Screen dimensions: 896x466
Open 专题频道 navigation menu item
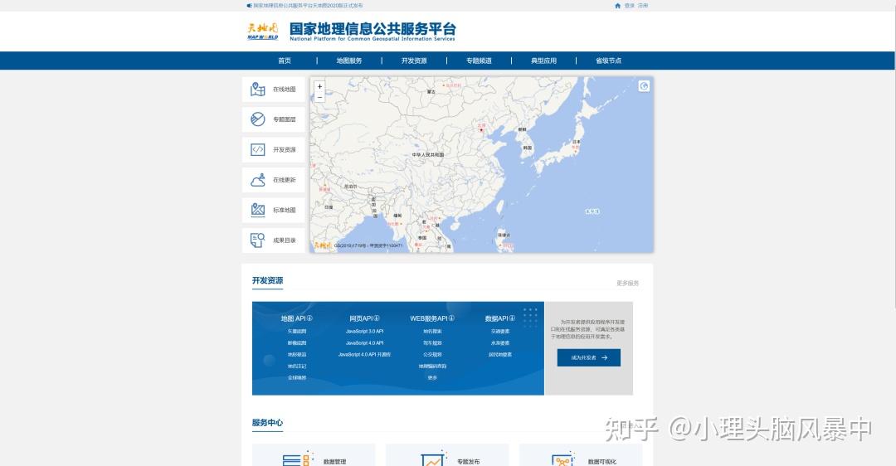(x=479, y=61)
